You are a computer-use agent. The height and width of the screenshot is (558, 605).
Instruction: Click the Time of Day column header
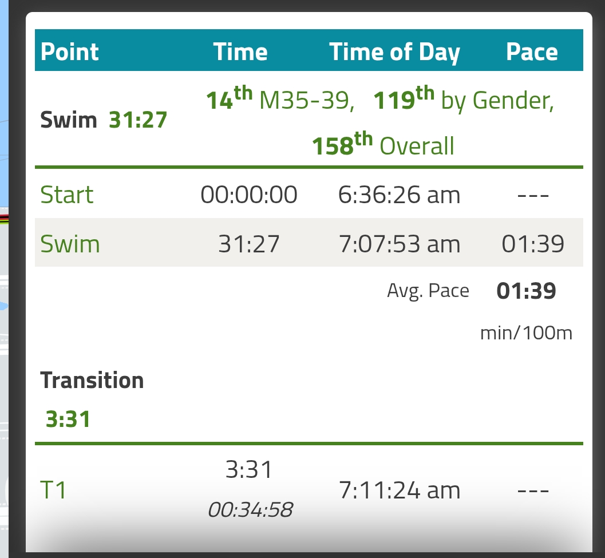tap(394, 53)
